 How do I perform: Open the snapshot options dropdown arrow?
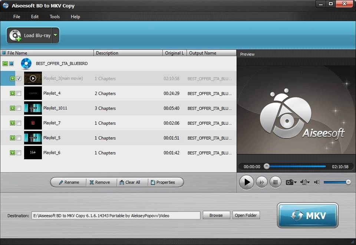pos(295,182)
